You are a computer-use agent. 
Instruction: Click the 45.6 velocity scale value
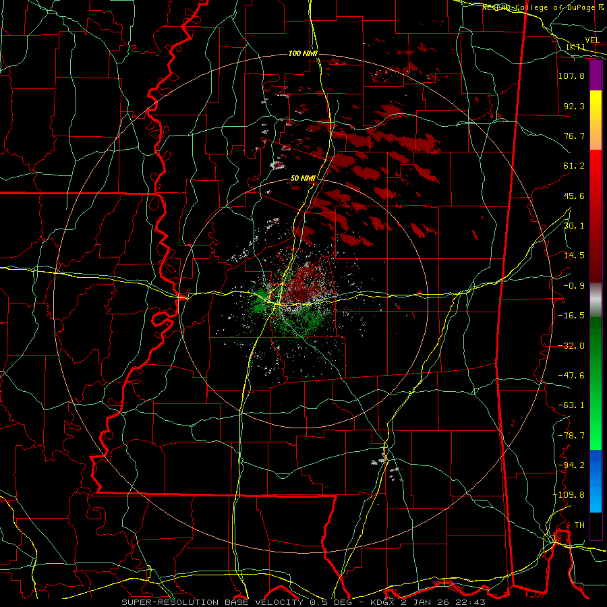[x=574, y=196]
